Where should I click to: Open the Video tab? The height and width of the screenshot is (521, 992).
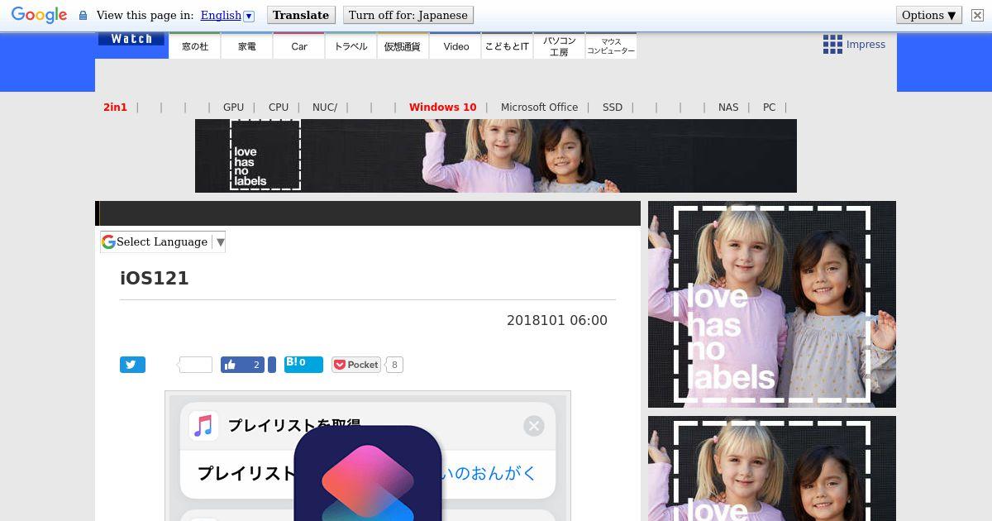click(x=455, y=46)
